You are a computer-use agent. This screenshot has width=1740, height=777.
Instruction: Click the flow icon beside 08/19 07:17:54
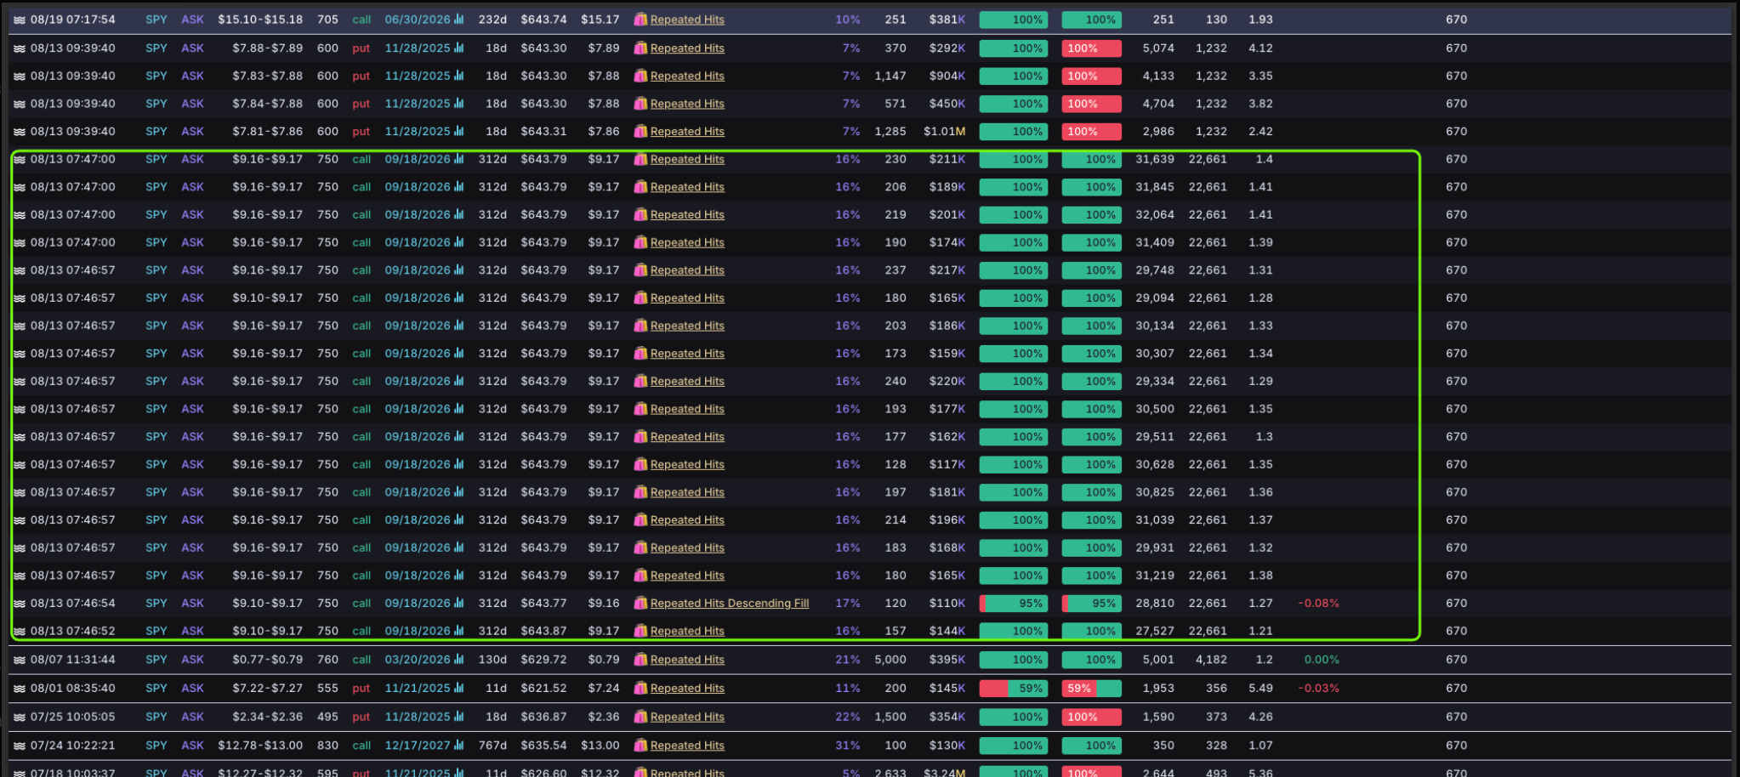tap(19, 20)
